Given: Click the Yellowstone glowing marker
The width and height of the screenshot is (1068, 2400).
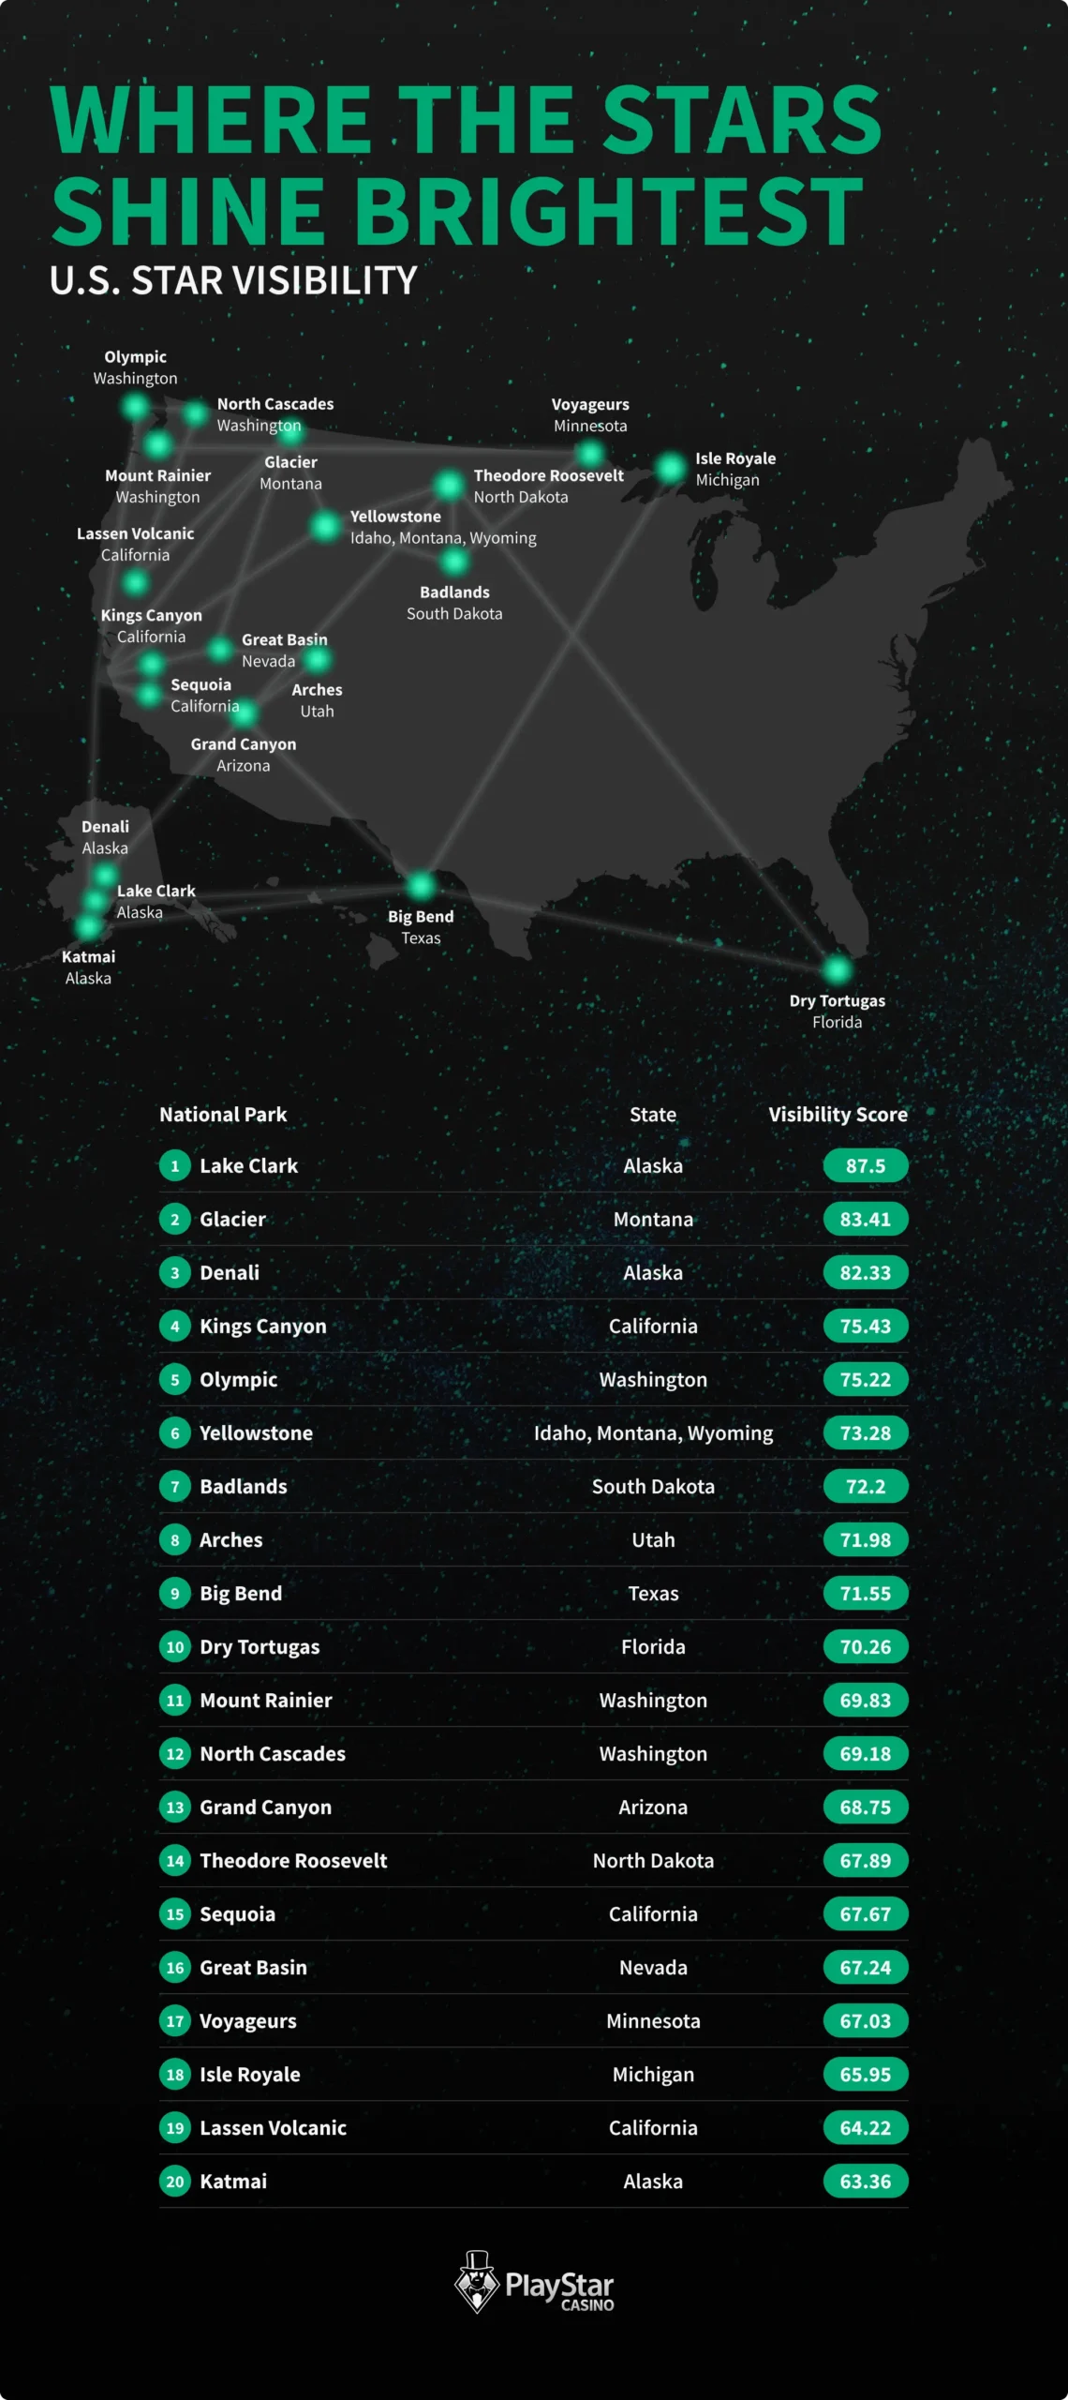Looking at the screenshot, I should [x=325, y=526].
